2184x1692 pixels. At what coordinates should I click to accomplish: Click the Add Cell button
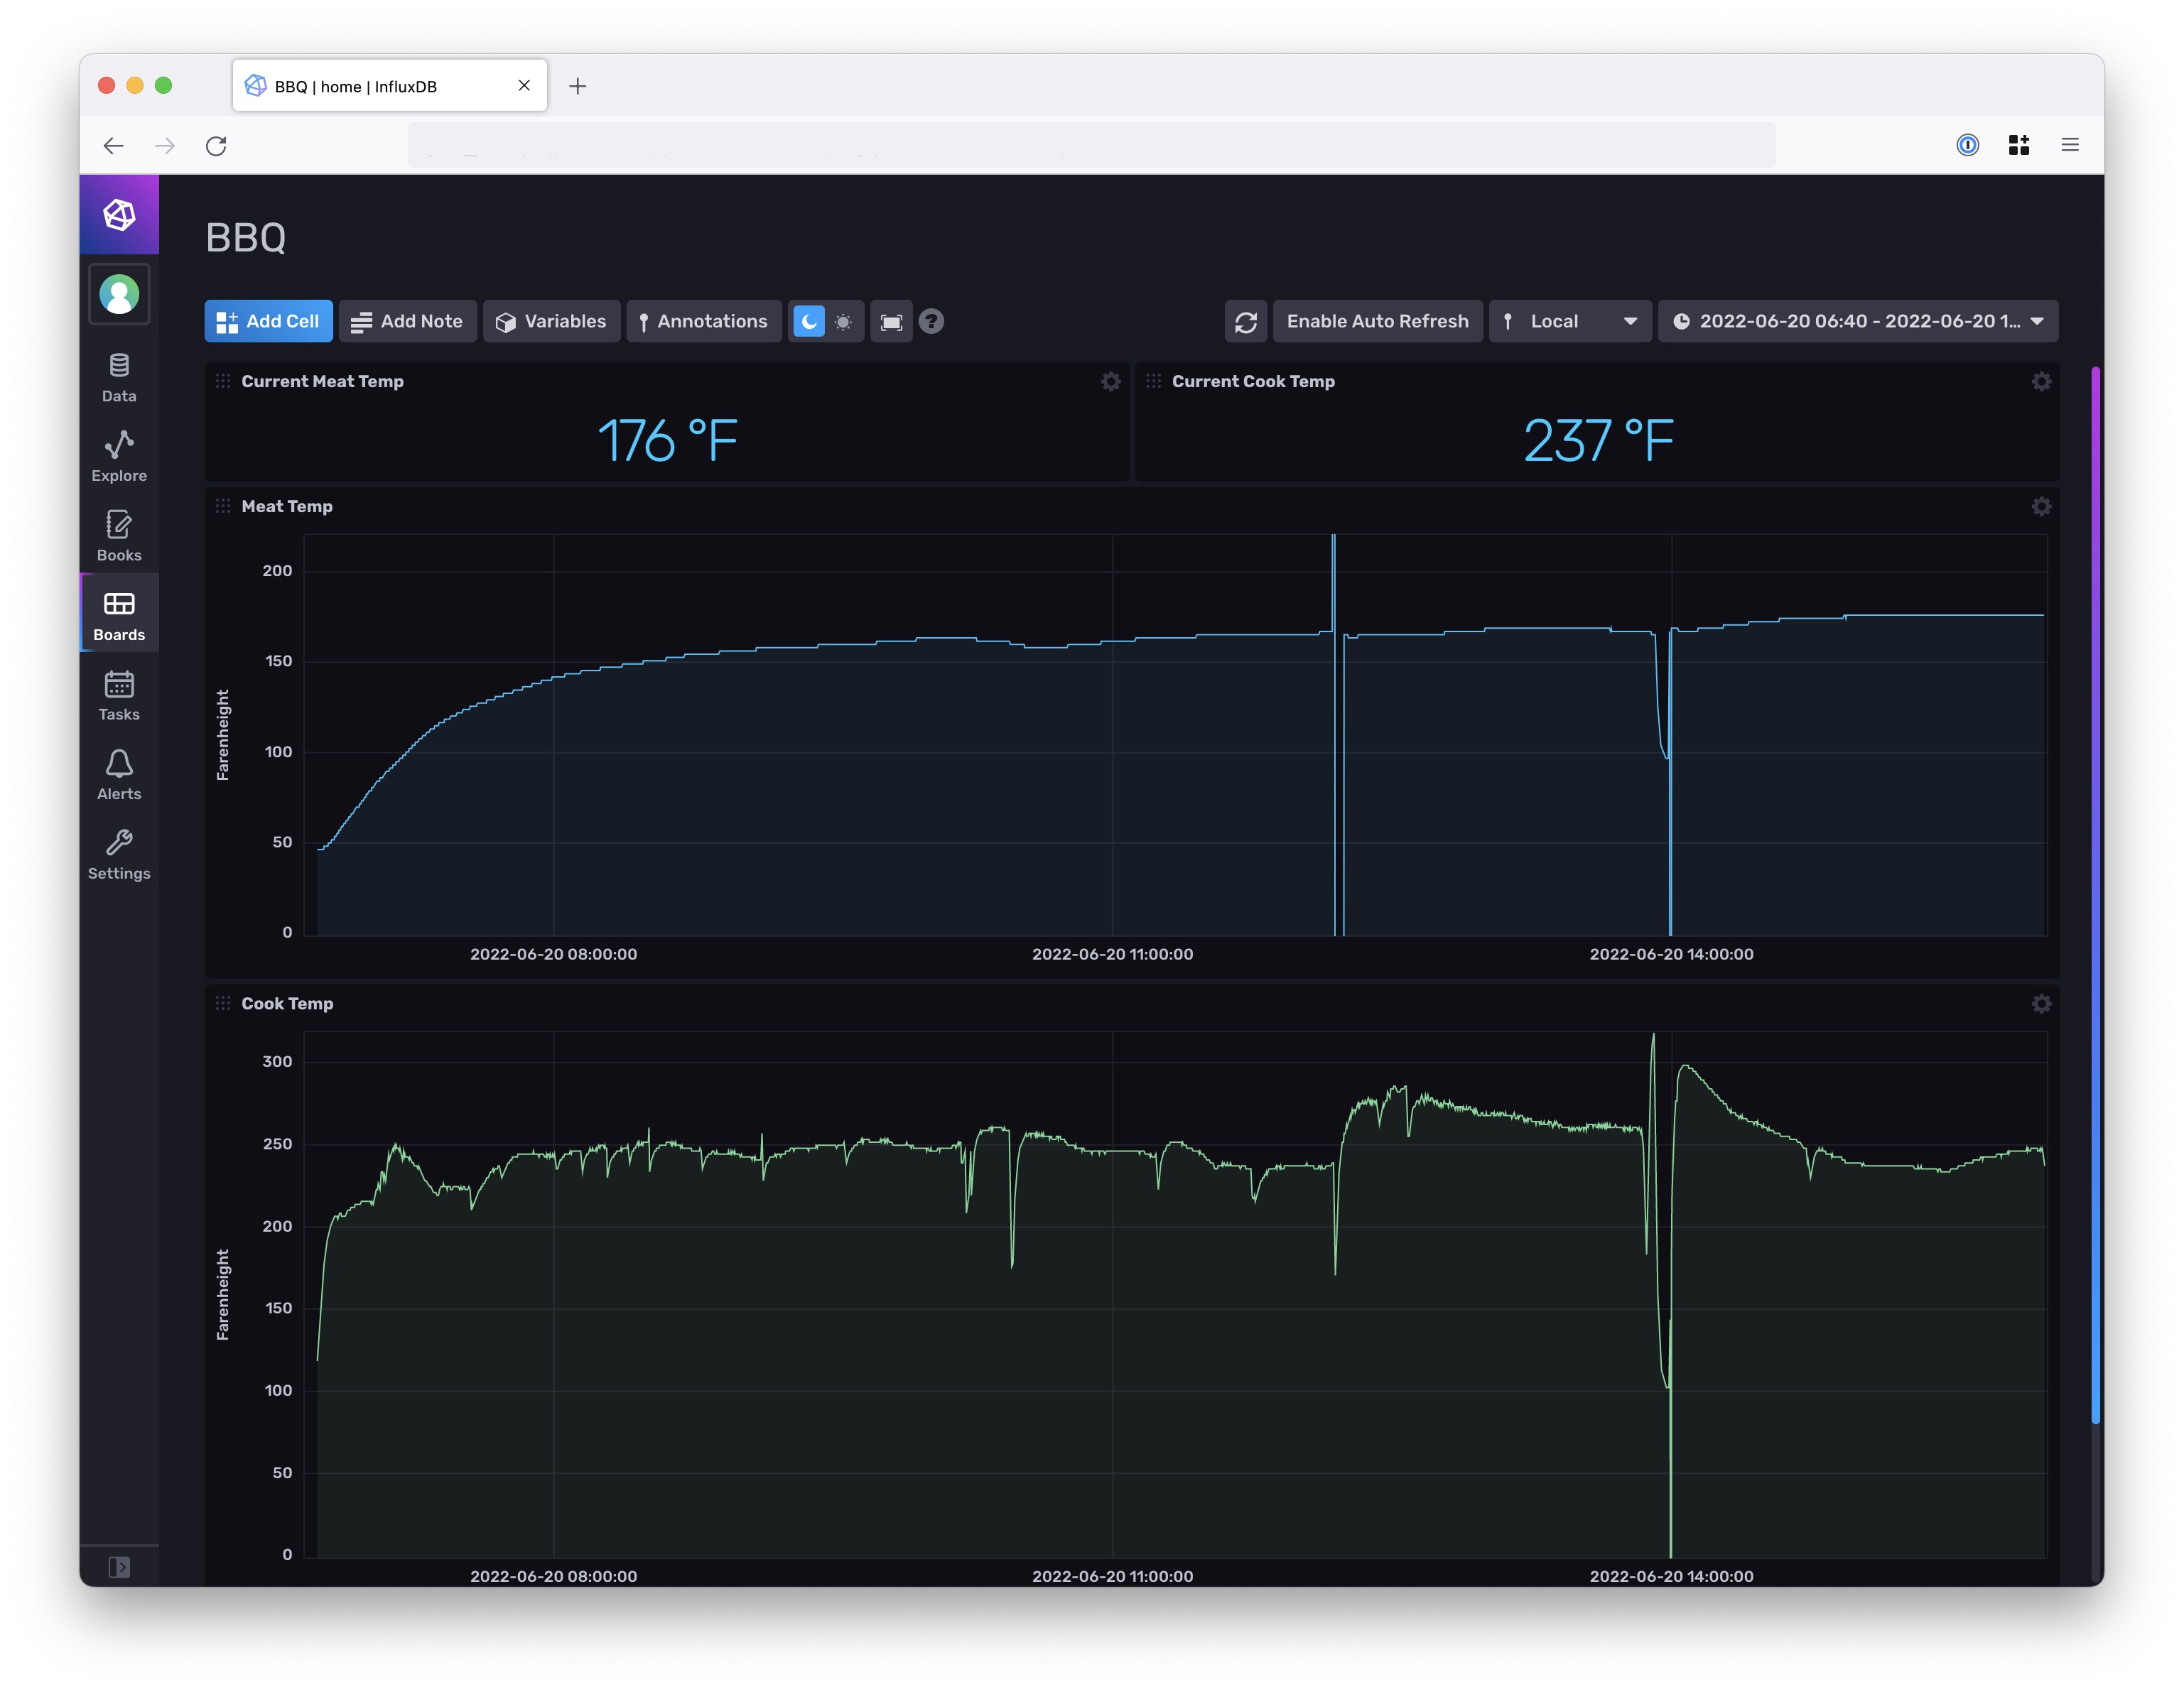click(x=268, y=321)
